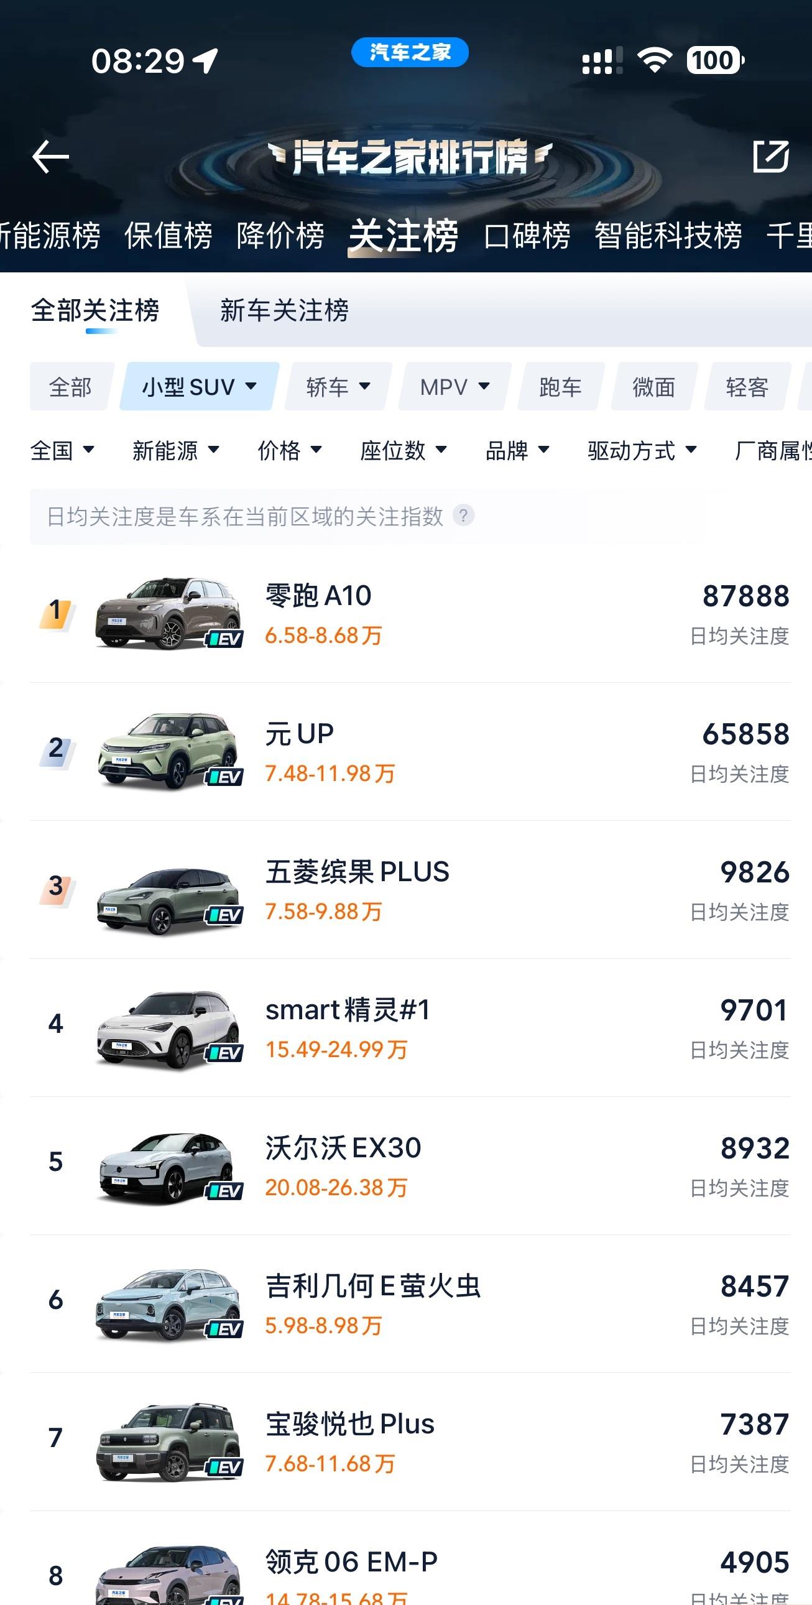
Task: Open the 品牌 brand dropdown
Action: click(517, 450)
